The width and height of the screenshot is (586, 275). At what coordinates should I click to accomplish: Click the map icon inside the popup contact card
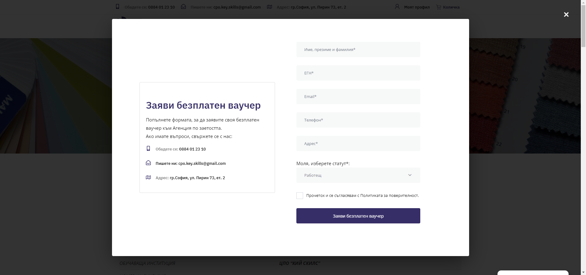(x=148, y=177)
